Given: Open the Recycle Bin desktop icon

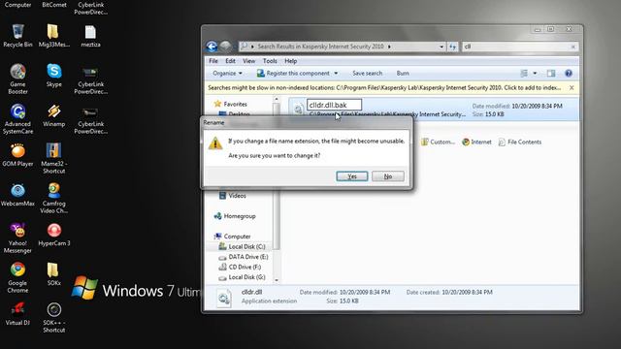Looking at the screenshot, I should [17, 36].
